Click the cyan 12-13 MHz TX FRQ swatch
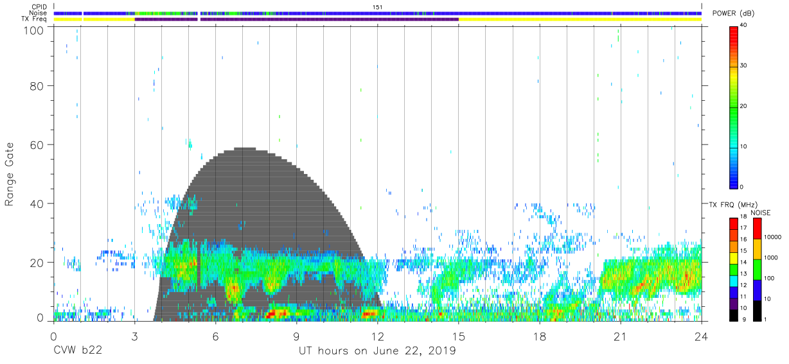789x364 pixels. tap(733, 280)
